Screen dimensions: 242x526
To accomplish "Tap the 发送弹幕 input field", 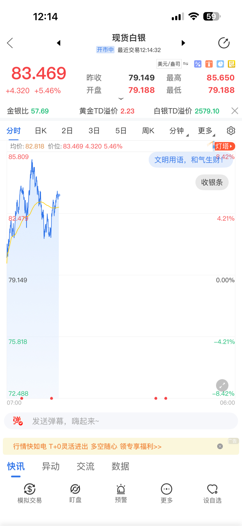I will [x=126, y=421].
